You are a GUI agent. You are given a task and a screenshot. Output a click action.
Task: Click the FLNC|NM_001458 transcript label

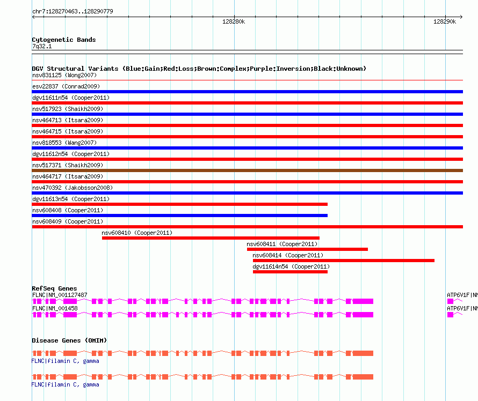(55, 308)
